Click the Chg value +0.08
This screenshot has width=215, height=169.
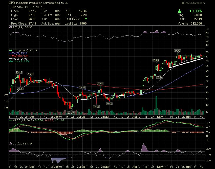point(198,15)
